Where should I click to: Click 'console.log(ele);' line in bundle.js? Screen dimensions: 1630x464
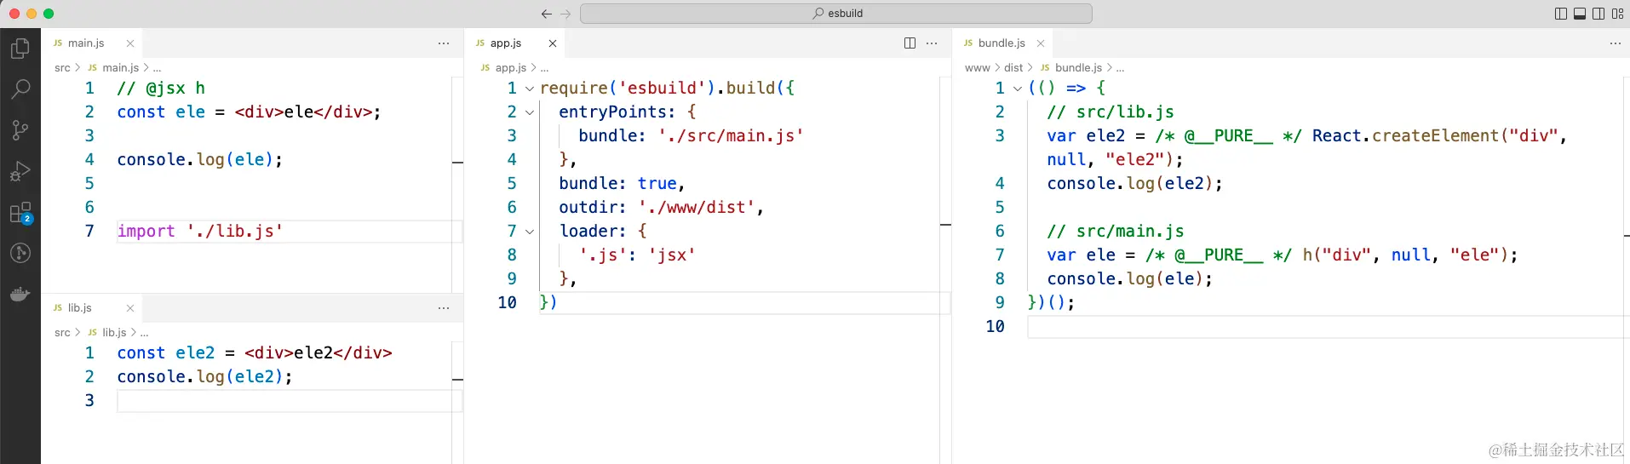[1129, 279]
